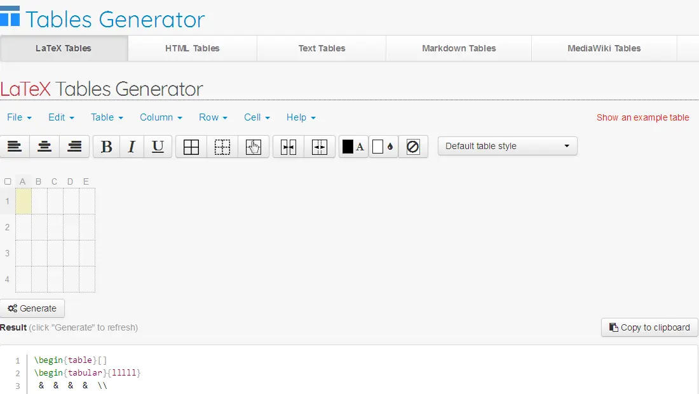
Task: Click the black text color swatch
Action: (x=348, y=147)
